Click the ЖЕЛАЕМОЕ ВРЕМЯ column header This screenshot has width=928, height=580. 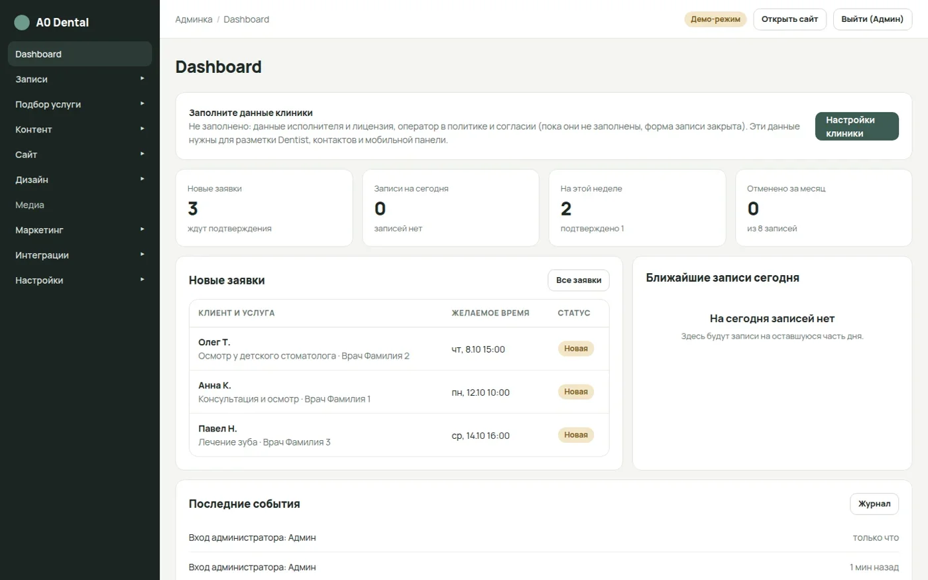491,313
